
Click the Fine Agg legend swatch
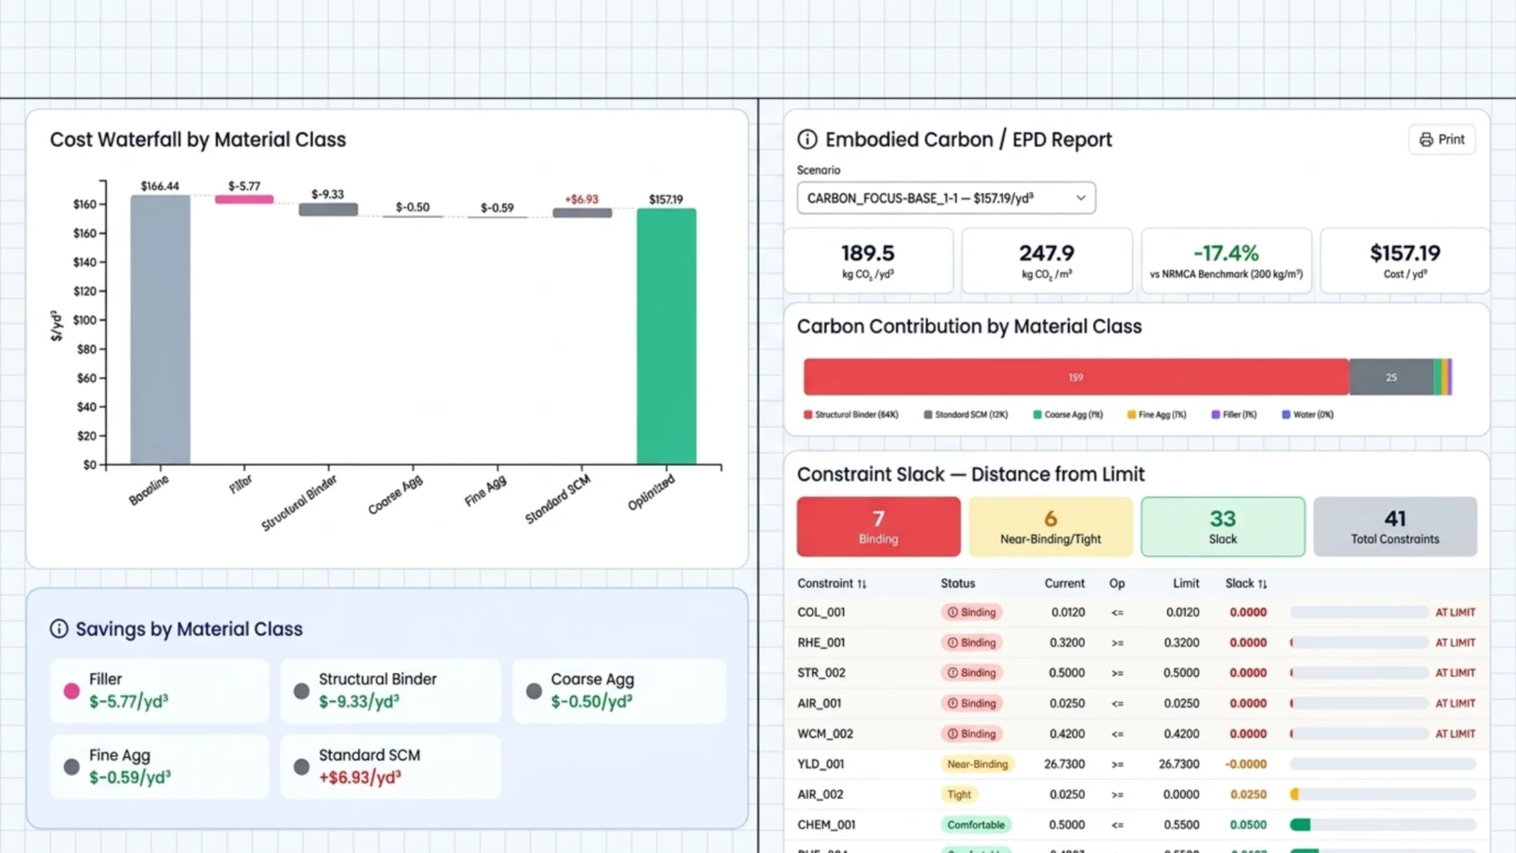coord(1131,414)
